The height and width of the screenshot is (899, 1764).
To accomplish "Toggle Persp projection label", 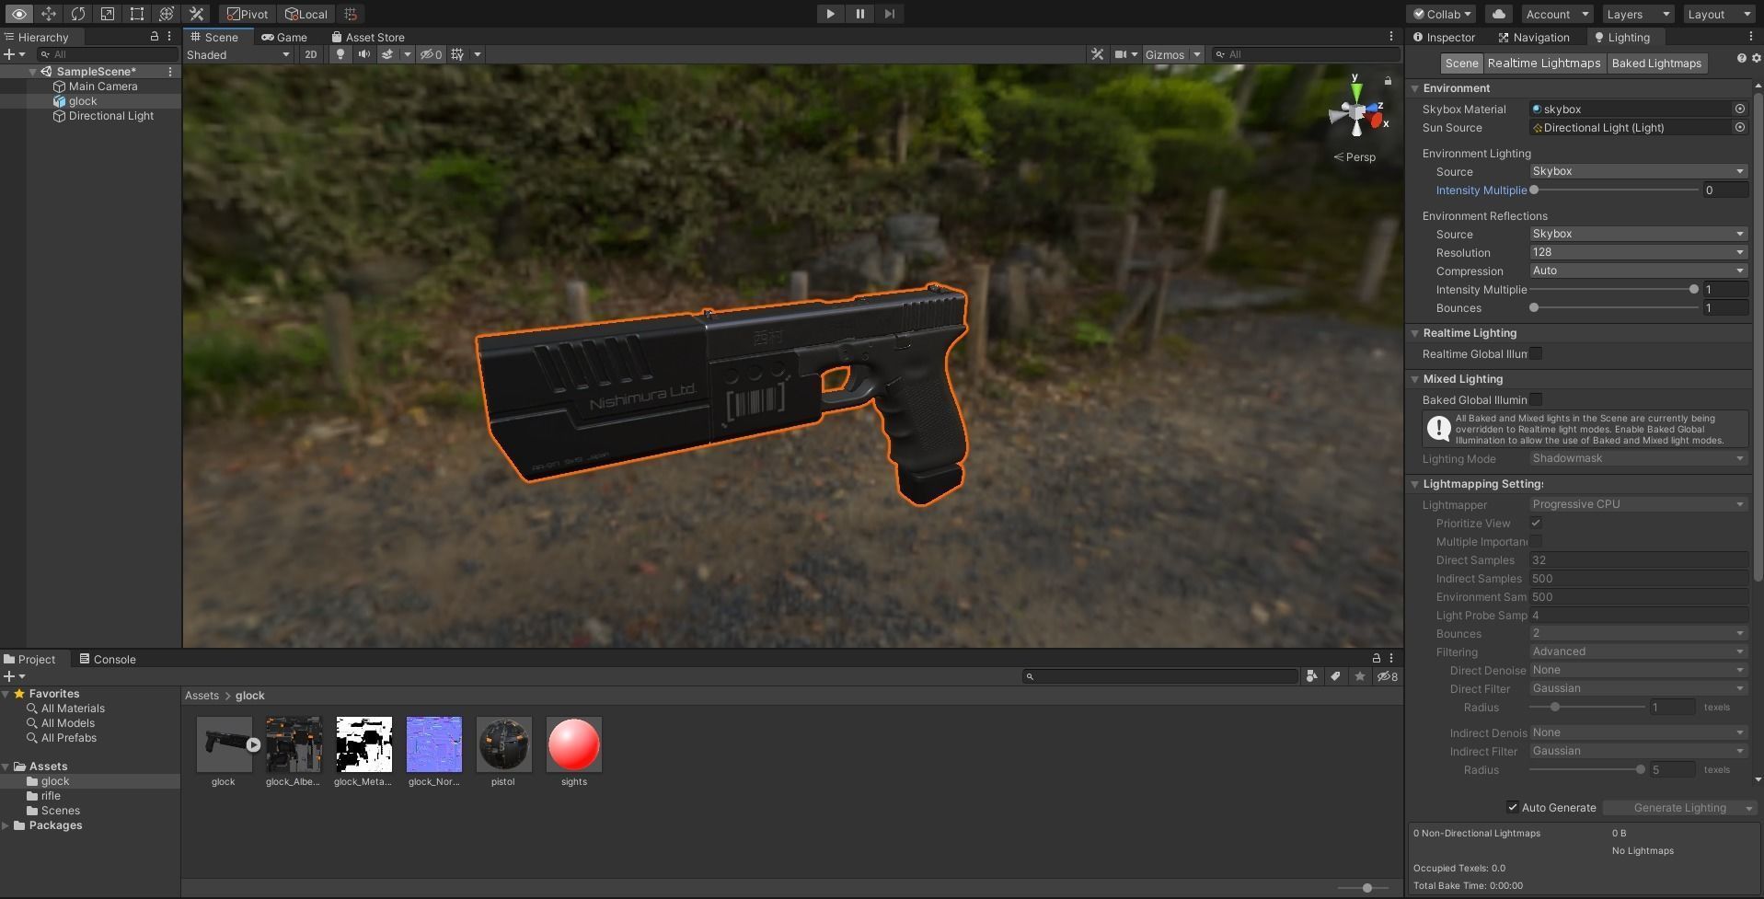I will pos(1355,157).
